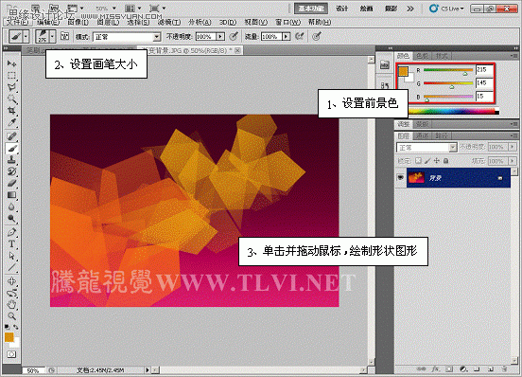Screen dimensions: 522x377
Task: Select the Crop tool
Action: click(x=11, y=110)
